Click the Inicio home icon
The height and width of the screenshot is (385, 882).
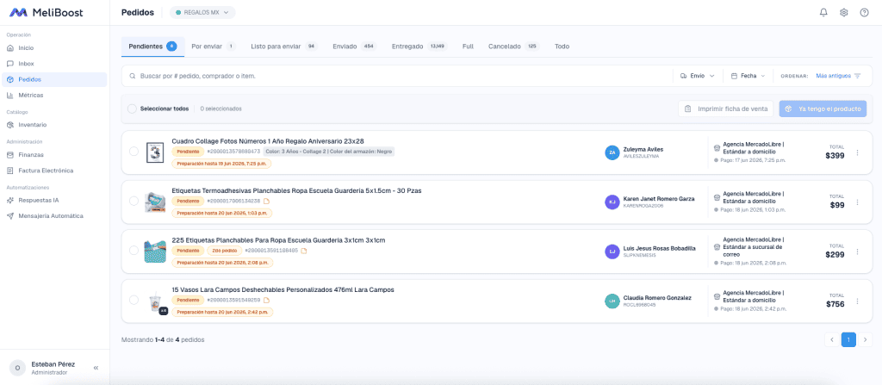[10, 48]
